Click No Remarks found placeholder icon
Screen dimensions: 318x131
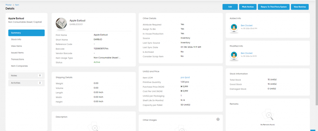(267, 115)
